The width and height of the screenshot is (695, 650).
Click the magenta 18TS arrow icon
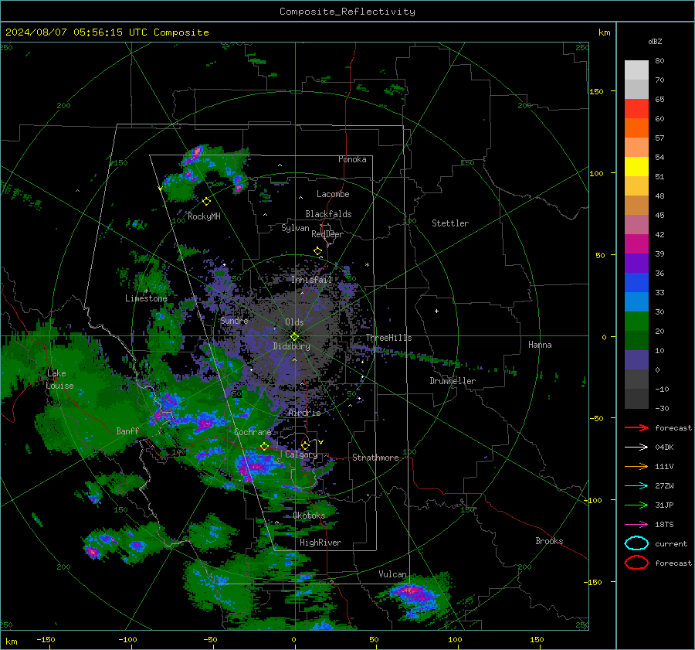(636, 525)
